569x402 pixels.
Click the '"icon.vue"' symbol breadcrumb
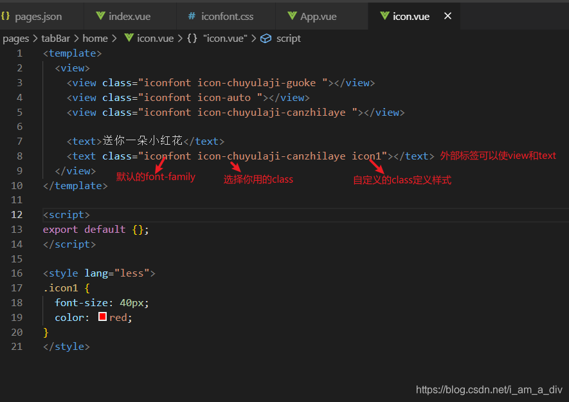coord(225,39)
